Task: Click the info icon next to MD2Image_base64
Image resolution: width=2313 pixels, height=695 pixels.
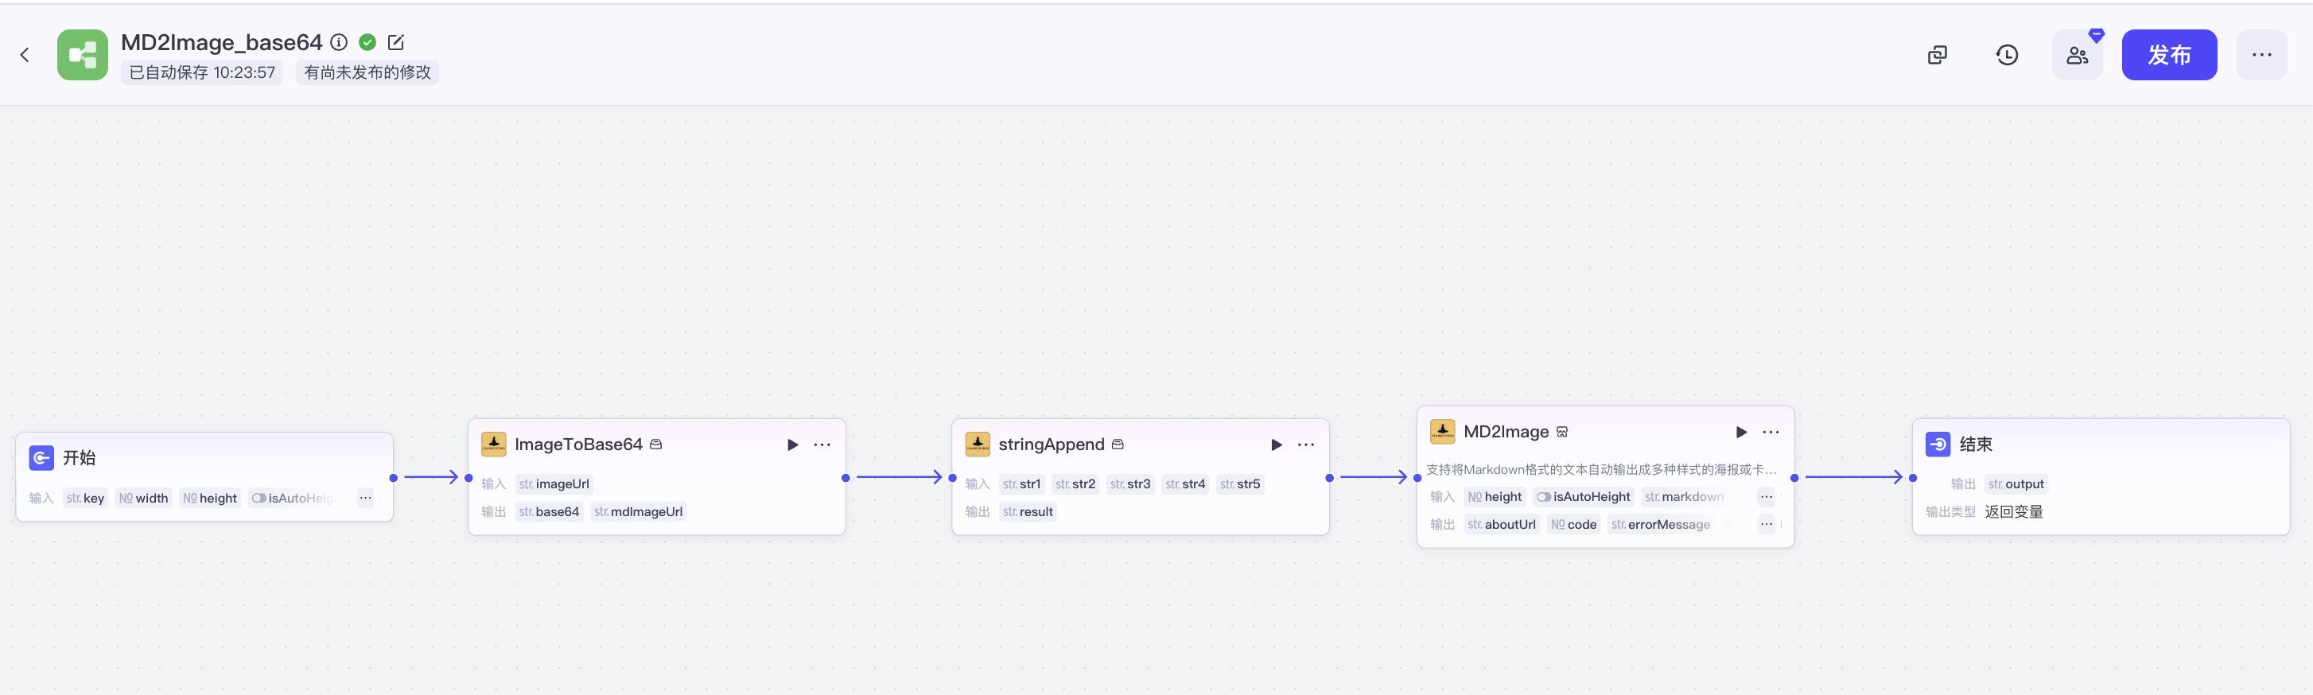Action: click(339, 42)
